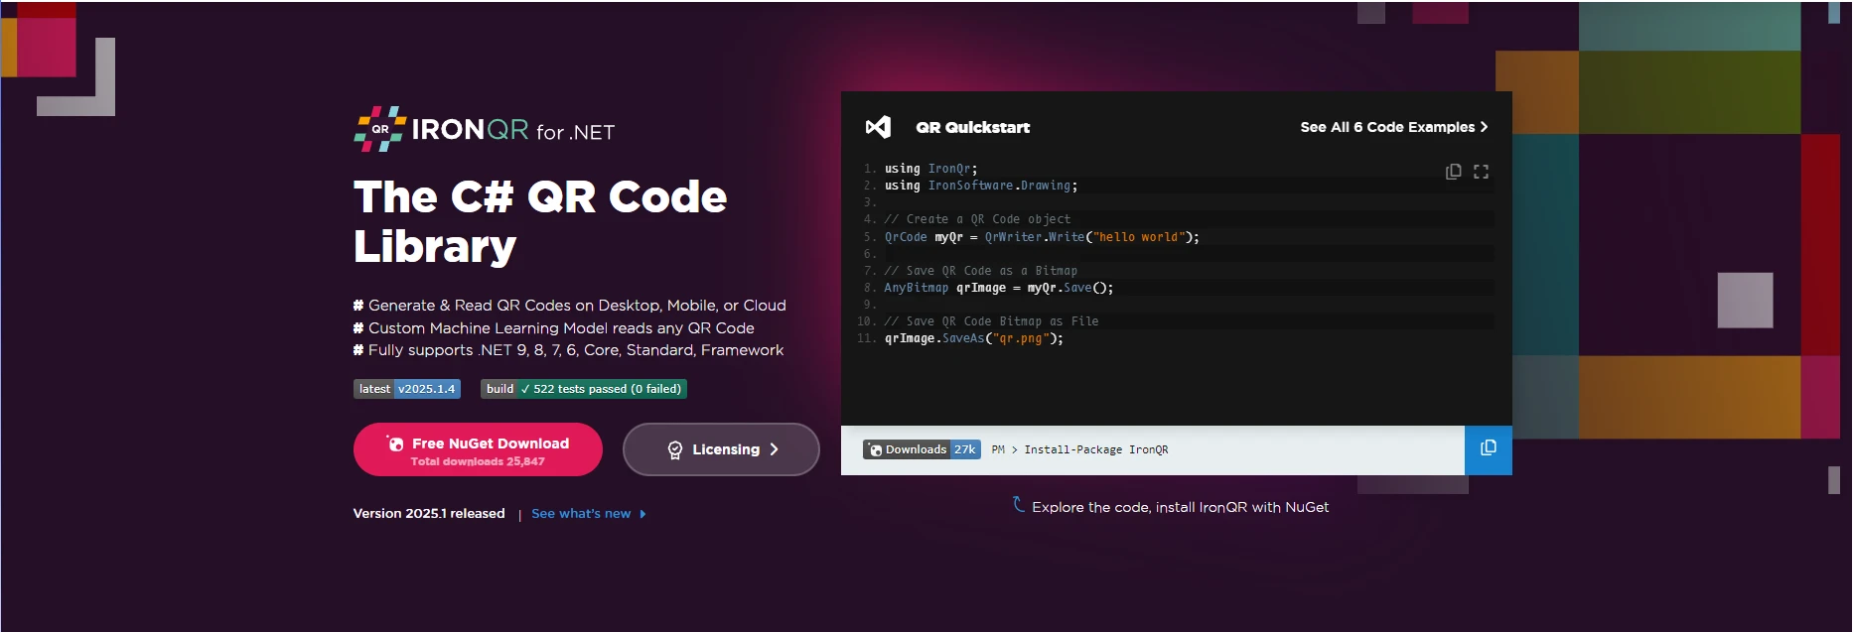
Task: Click the IRONQR for .NET brand text
Action: point(512,131)
